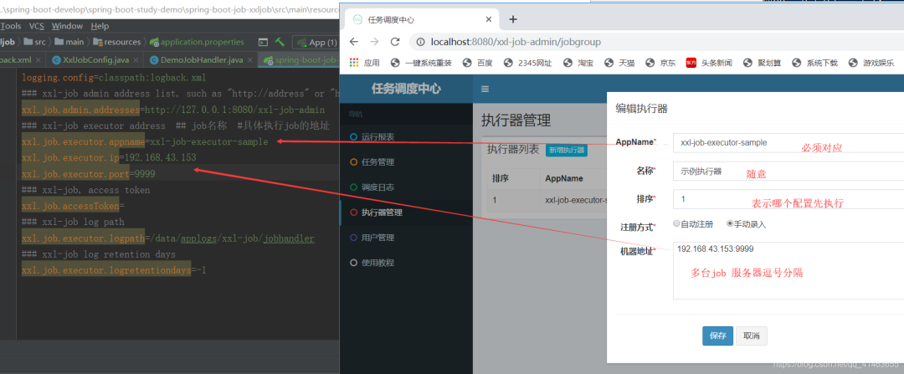
Task: Open a new browser tab
Action: [x=512, y=19]
